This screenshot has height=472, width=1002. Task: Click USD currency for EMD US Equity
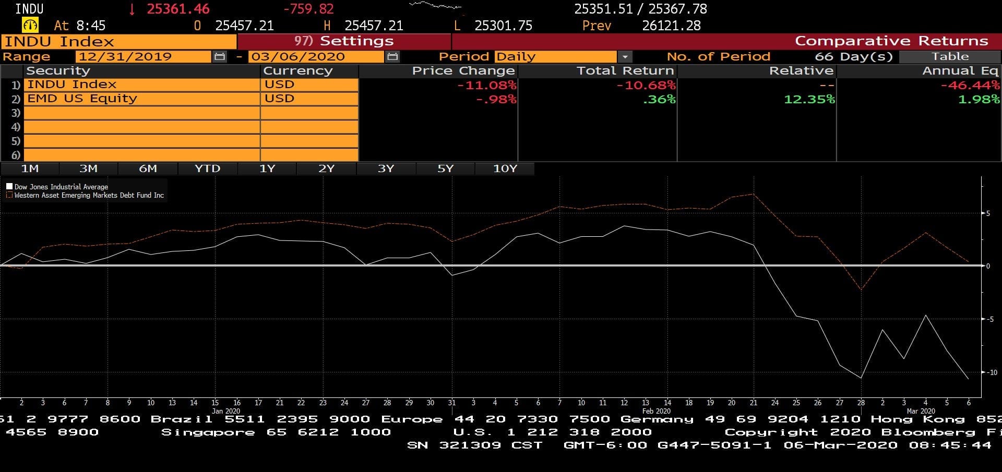pos(309,99)
